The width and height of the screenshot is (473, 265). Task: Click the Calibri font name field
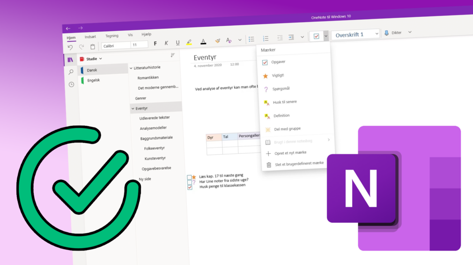pyautogui.click(x=116, y=45)
